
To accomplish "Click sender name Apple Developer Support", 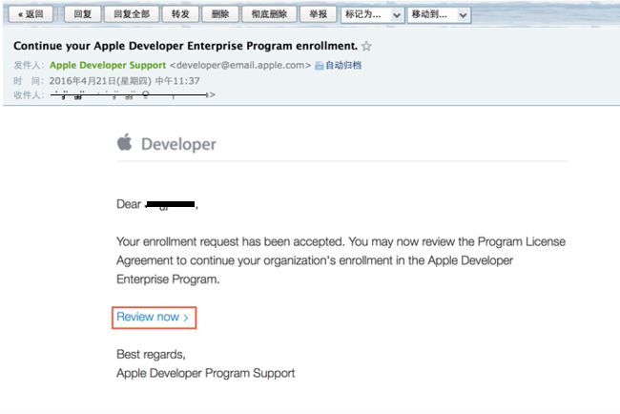I will 108,65.
